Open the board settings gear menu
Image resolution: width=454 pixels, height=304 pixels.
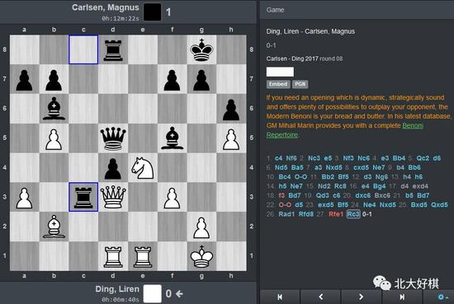point(442,297)
